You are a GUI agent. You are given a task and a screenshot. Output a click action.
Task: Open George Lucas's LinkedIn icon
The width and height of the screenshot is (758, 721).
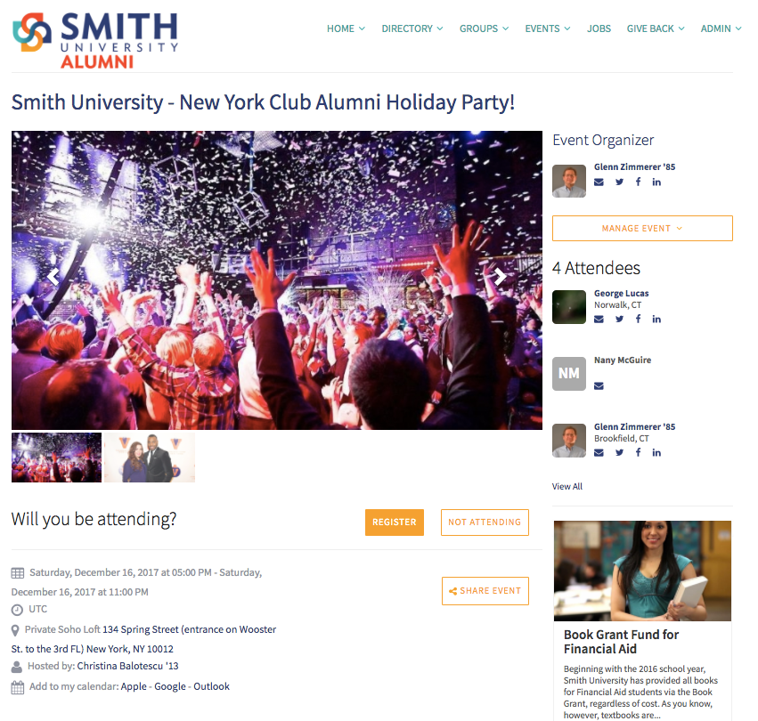pyautogui.click(x=656, y=319)
